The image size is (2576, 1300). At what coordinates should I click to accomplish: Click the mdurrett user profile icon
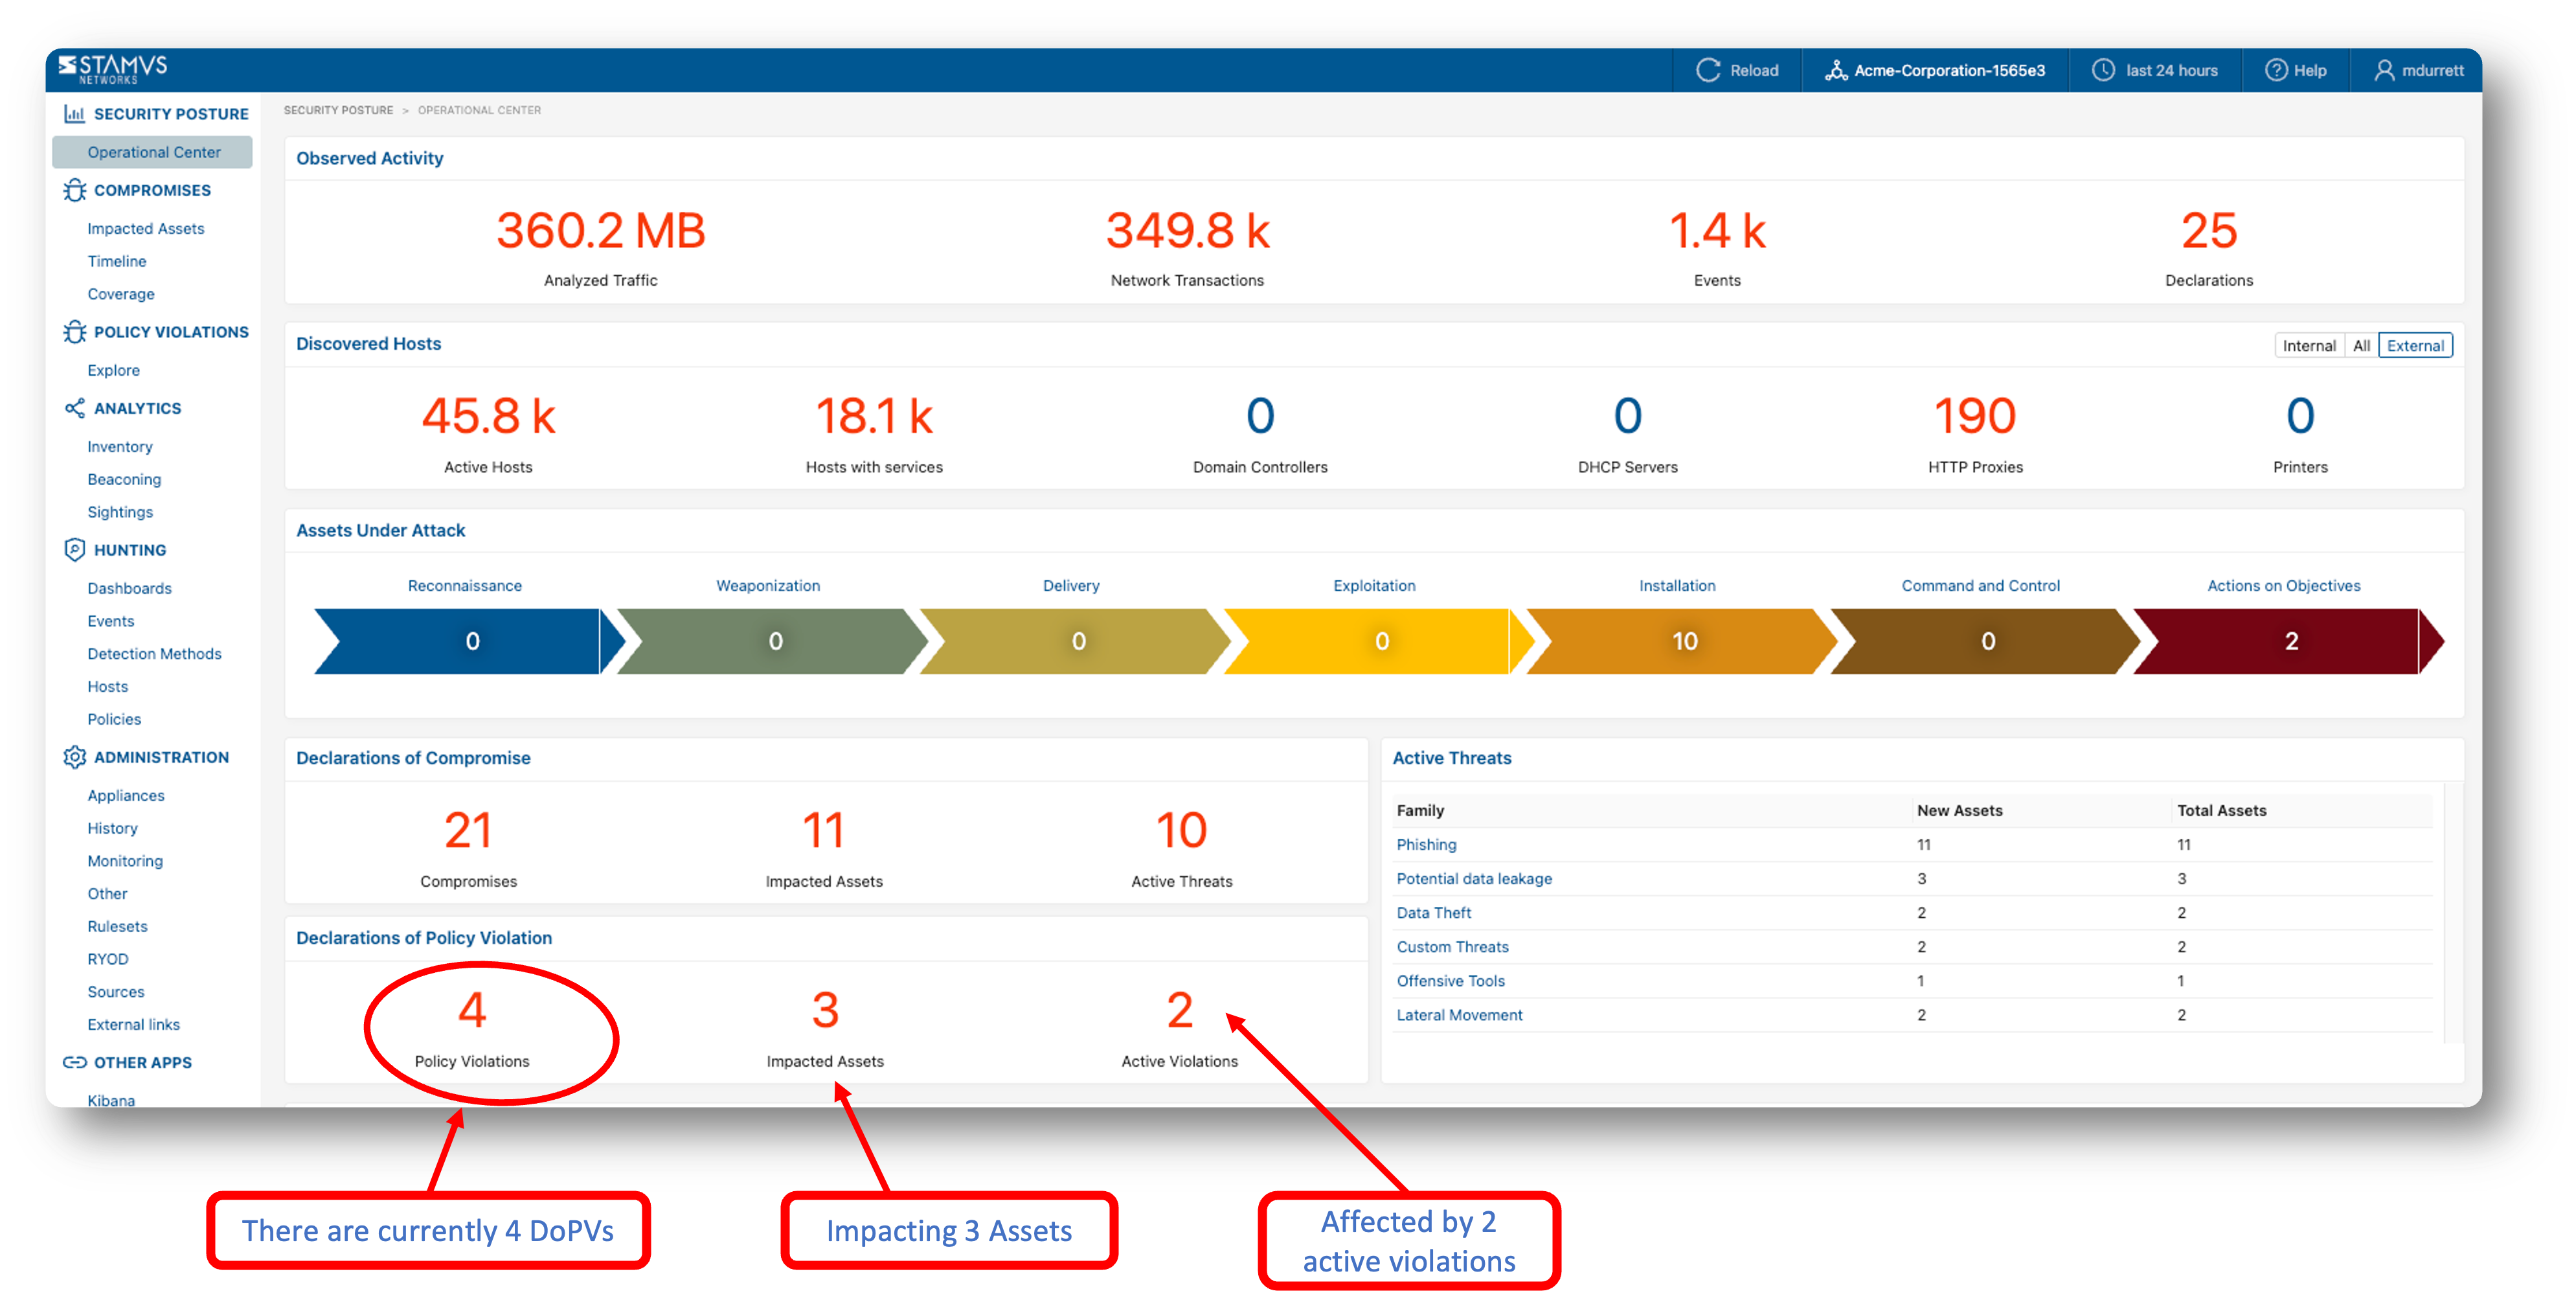point(2385,70)
